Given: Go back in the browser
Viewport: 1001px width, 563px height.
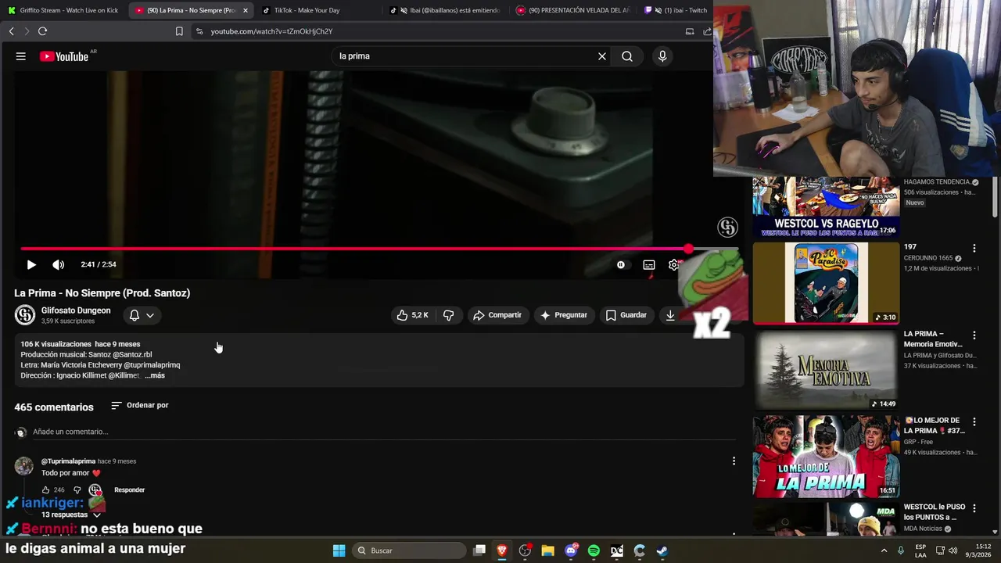Looking at the screenshot, I should click(x=12, y=31).
